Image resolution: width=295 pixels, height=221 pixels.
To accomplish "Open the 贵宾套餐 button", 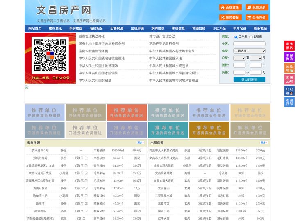I will click(x=230, y=18).
